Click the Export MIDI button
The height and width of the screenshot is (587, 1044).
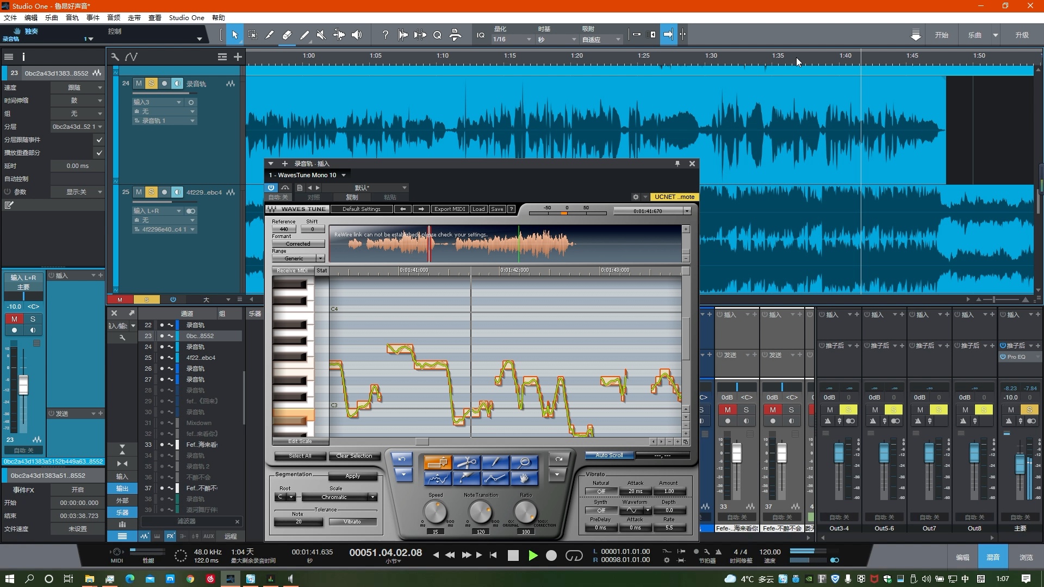pyautogui.click(x=450, y=209)
